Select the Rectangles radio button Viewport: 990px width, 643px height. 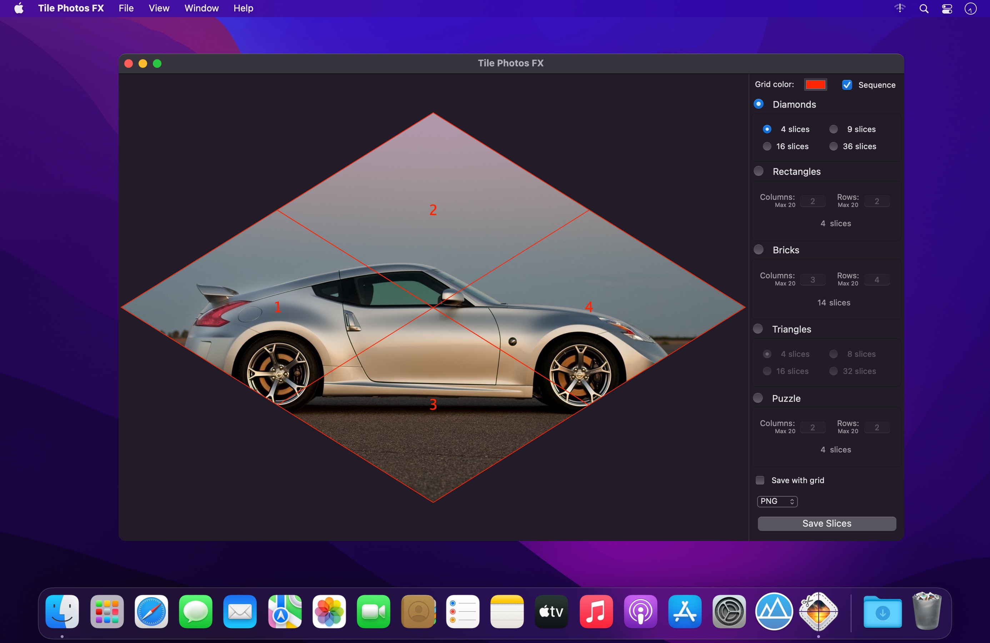pos(759,171)
